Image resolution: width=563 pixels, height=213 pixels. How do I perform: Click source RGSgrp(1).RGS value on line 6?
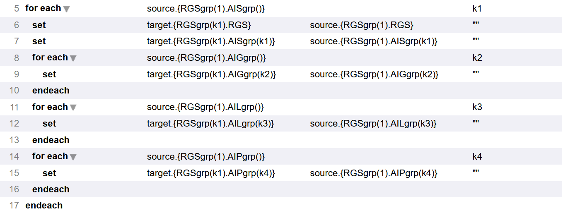[362, 25]
